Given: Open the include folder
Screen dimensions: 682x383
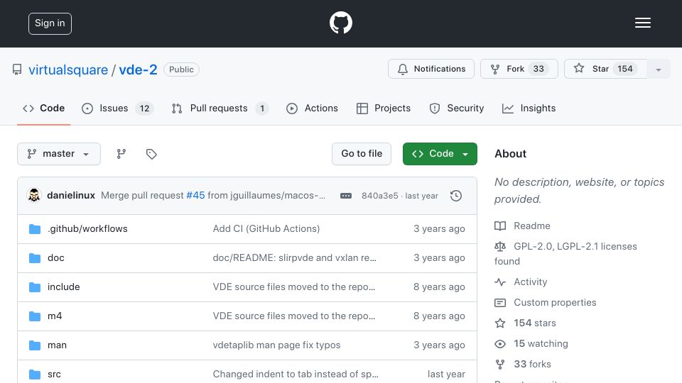Looking at the screenshot, I should (x=63, y=287).
